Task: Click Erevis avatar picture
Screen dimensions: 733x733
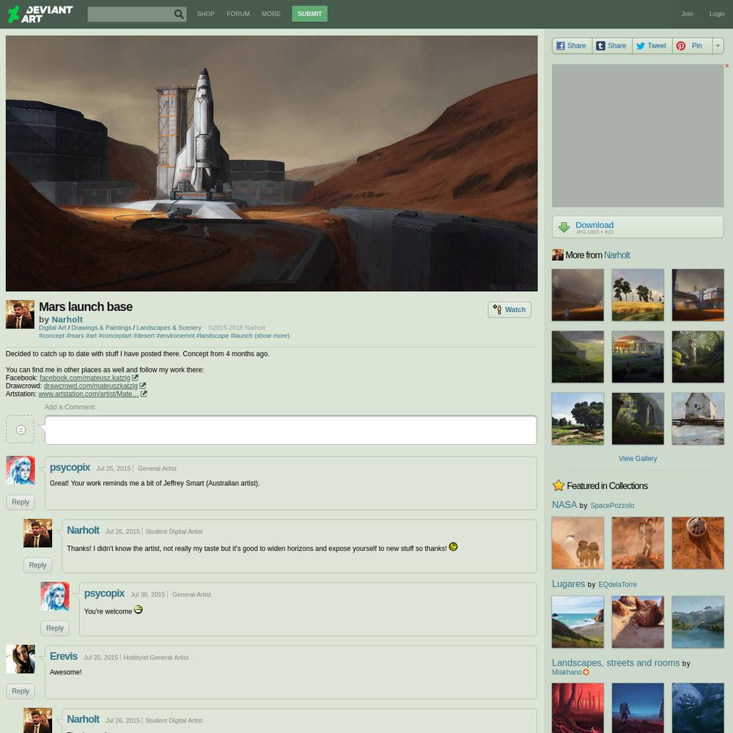Action: pyautogui.click(x=21, y=659)
